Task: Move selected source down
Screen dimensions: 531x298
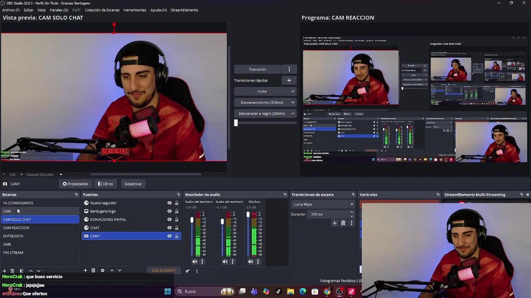Action: (119, 271)
